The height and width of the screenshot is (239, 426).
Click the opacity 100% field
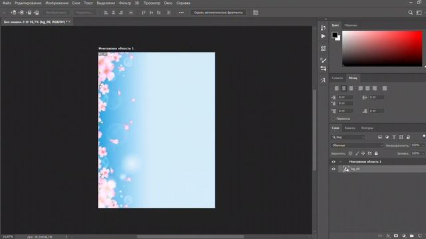click(x=415, y=145)
